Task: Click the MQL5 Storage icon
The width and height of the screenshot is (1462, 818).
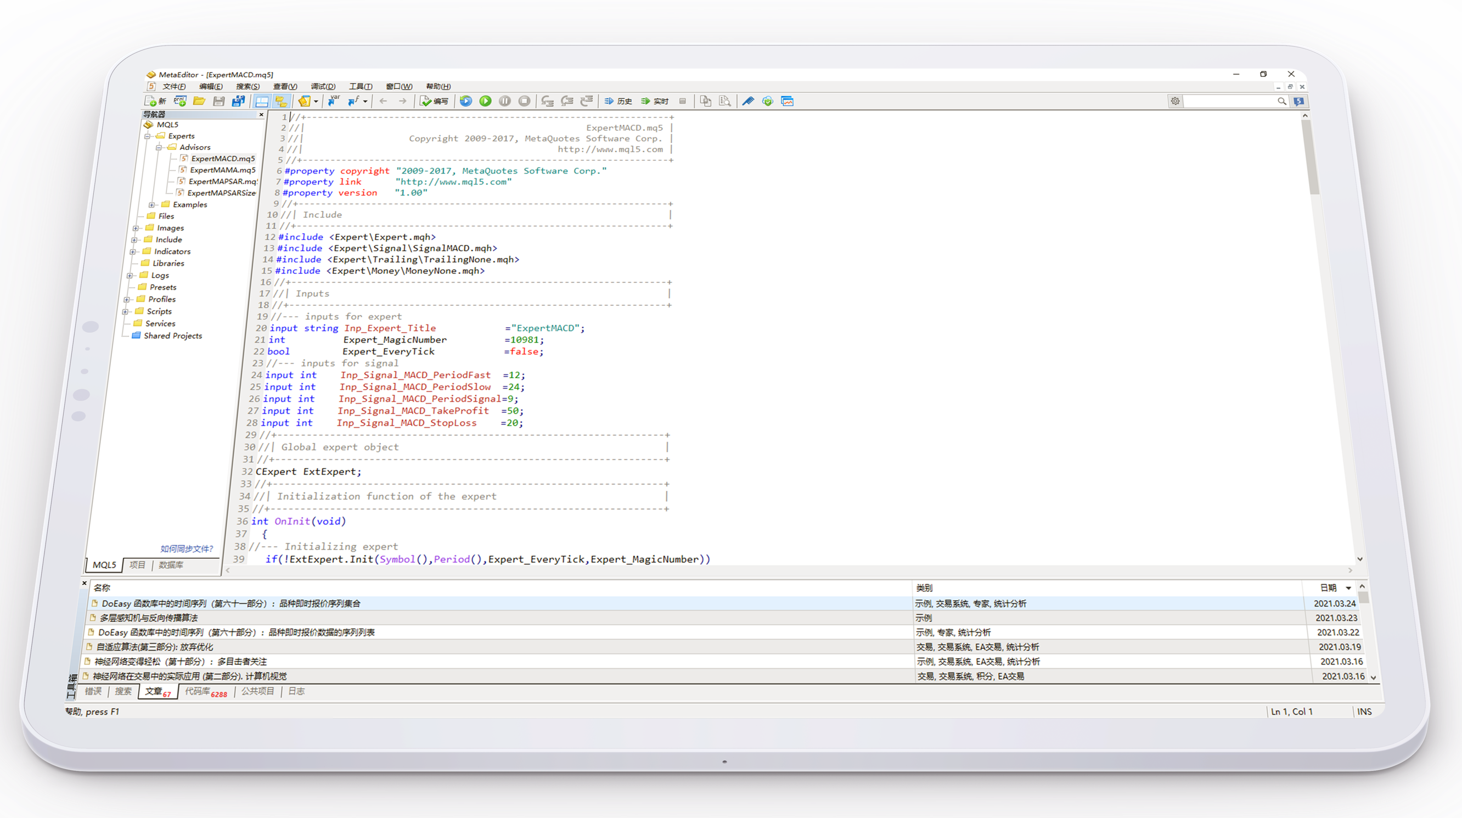Action: (x=305, y=101)
